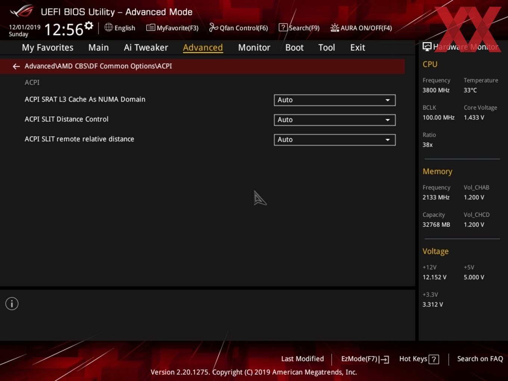Open the Exit tab
508x381 pixels.
click(x=357, y=47)
